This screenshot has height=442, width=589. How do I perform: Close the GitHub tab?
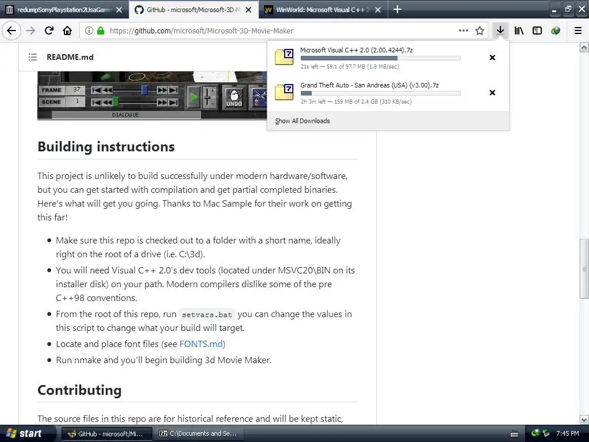coord(248,10)
